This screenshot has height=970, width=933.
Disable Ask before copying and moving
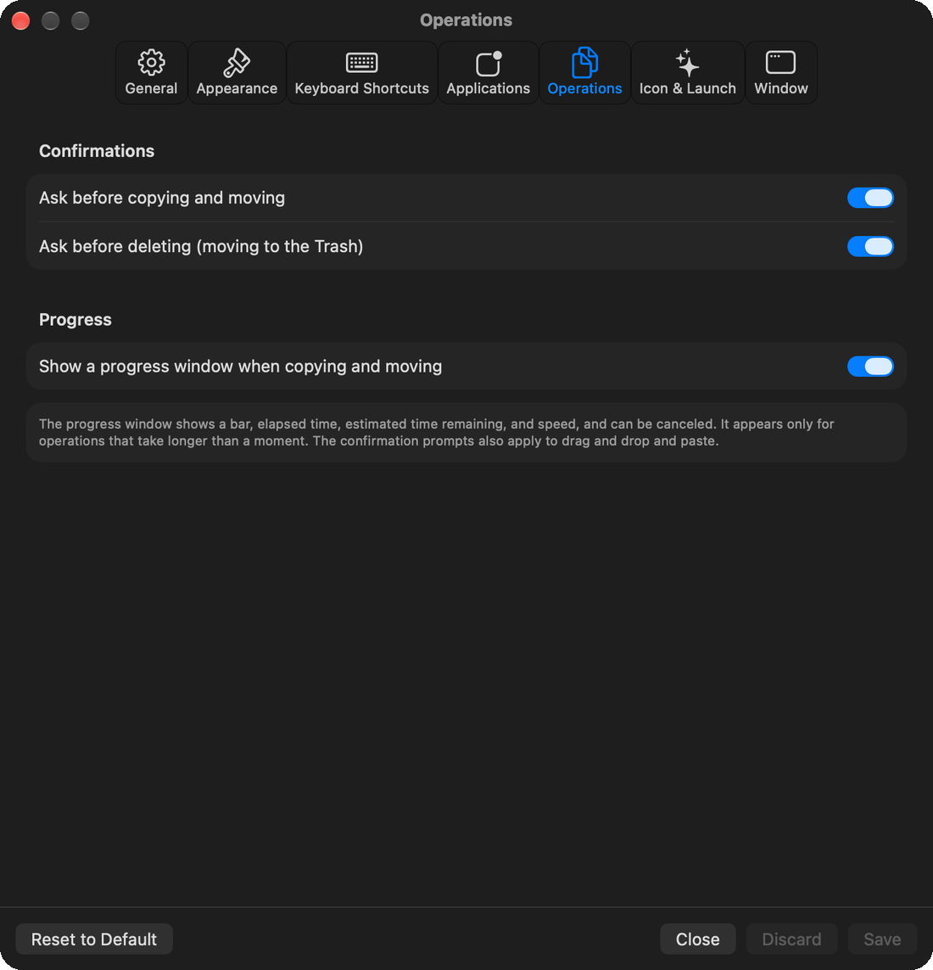[870, 198]
